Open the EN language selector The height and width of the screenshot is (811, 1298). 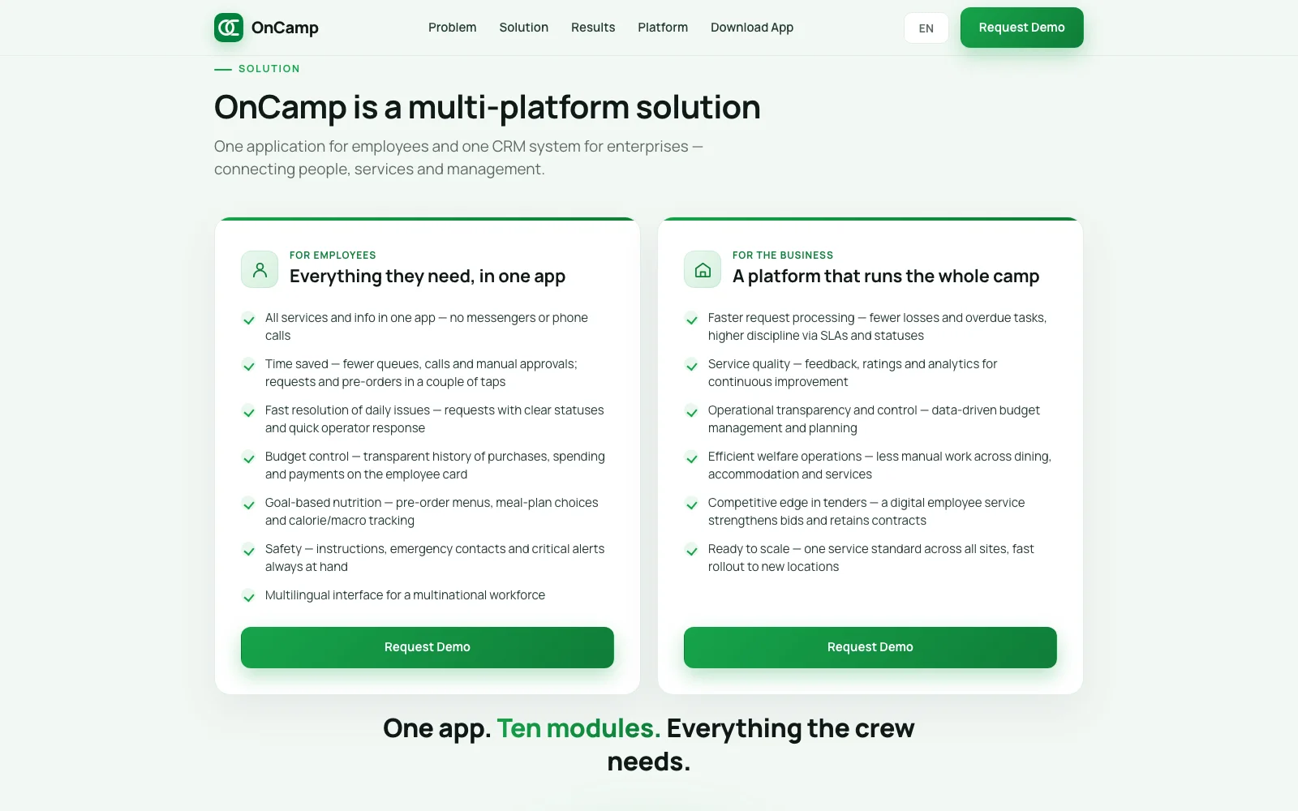coord(926,28)
